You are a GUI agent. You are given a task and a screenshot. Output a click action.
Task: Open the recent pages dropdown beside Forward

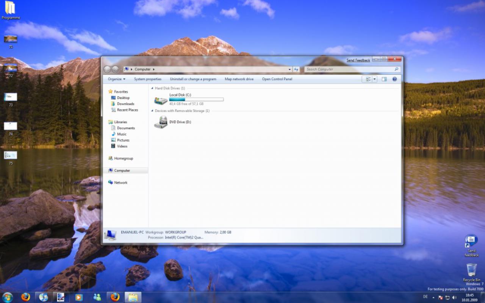(x=121, y=69)
